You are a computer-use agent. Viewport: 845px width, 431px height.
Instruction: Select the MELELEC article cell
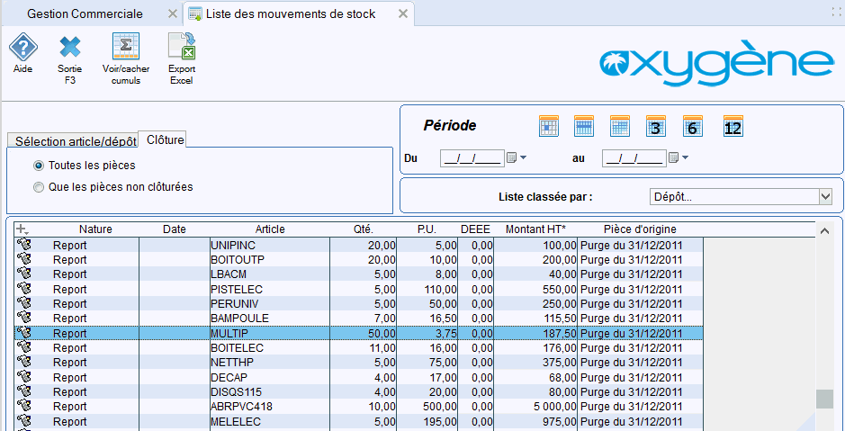(270, 421)
